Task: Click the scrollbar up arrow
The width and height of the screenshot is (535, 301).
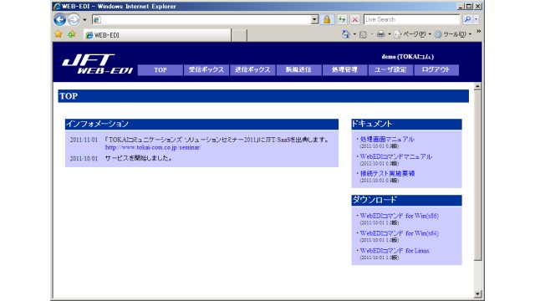Action: coord(477,86)
